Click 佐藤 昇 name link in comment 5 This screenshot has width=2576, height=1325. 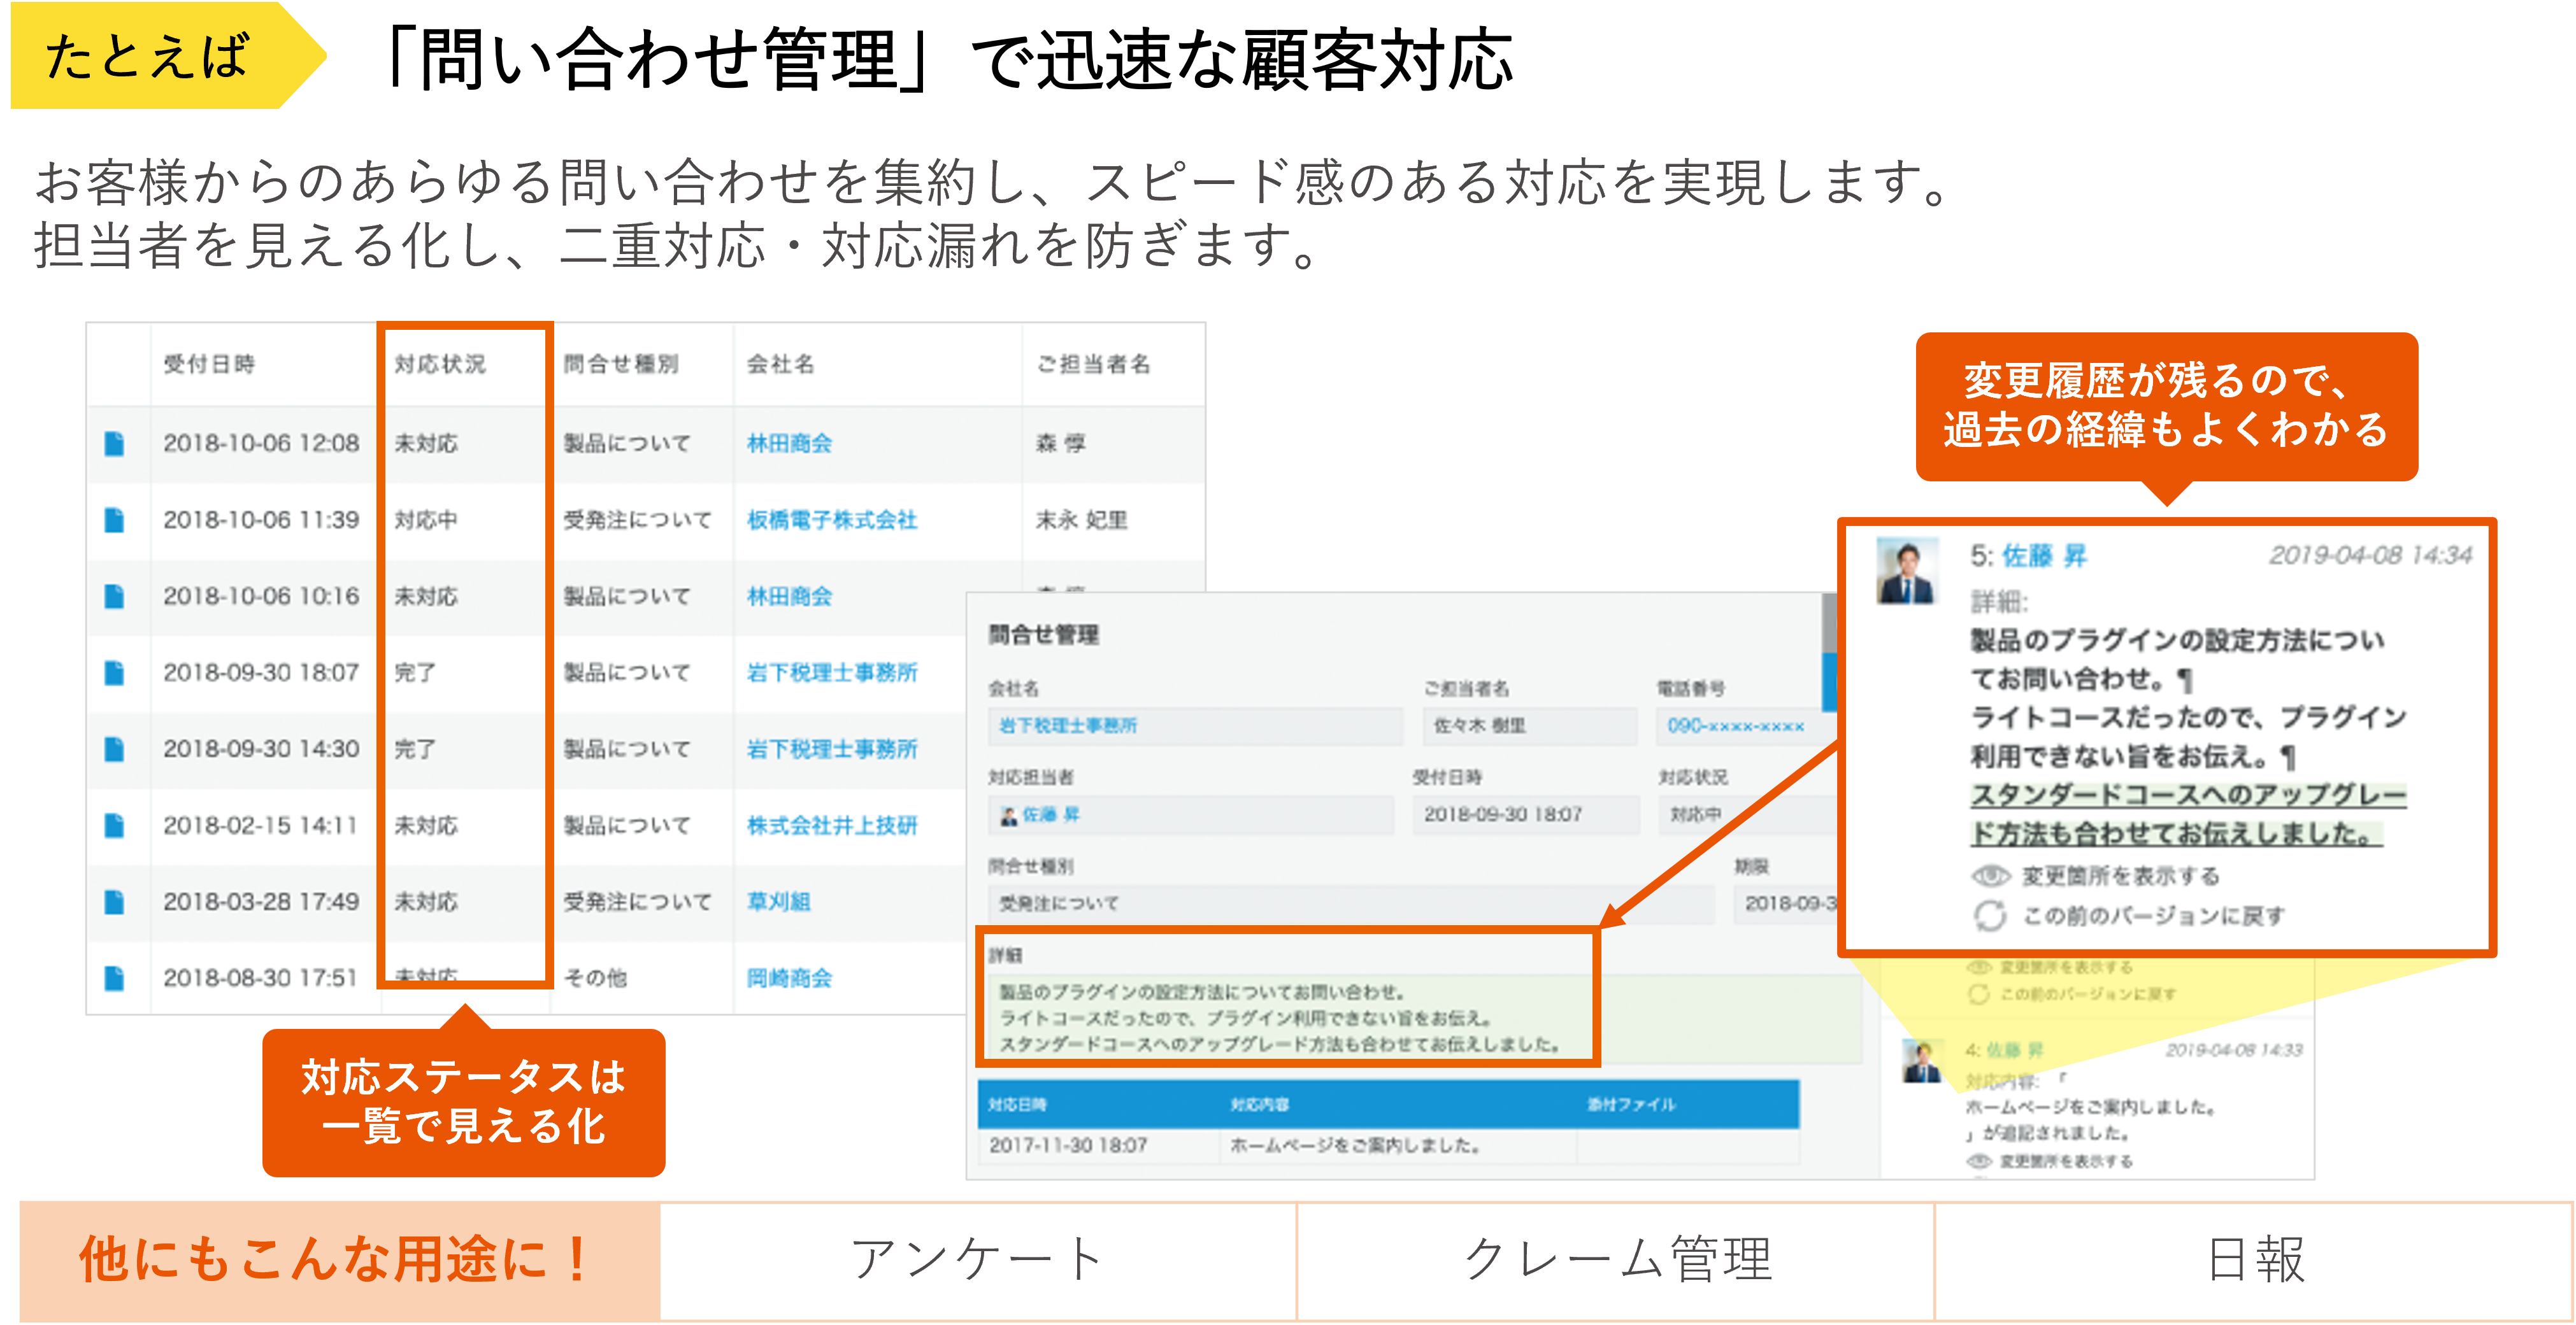[2044, 556]
